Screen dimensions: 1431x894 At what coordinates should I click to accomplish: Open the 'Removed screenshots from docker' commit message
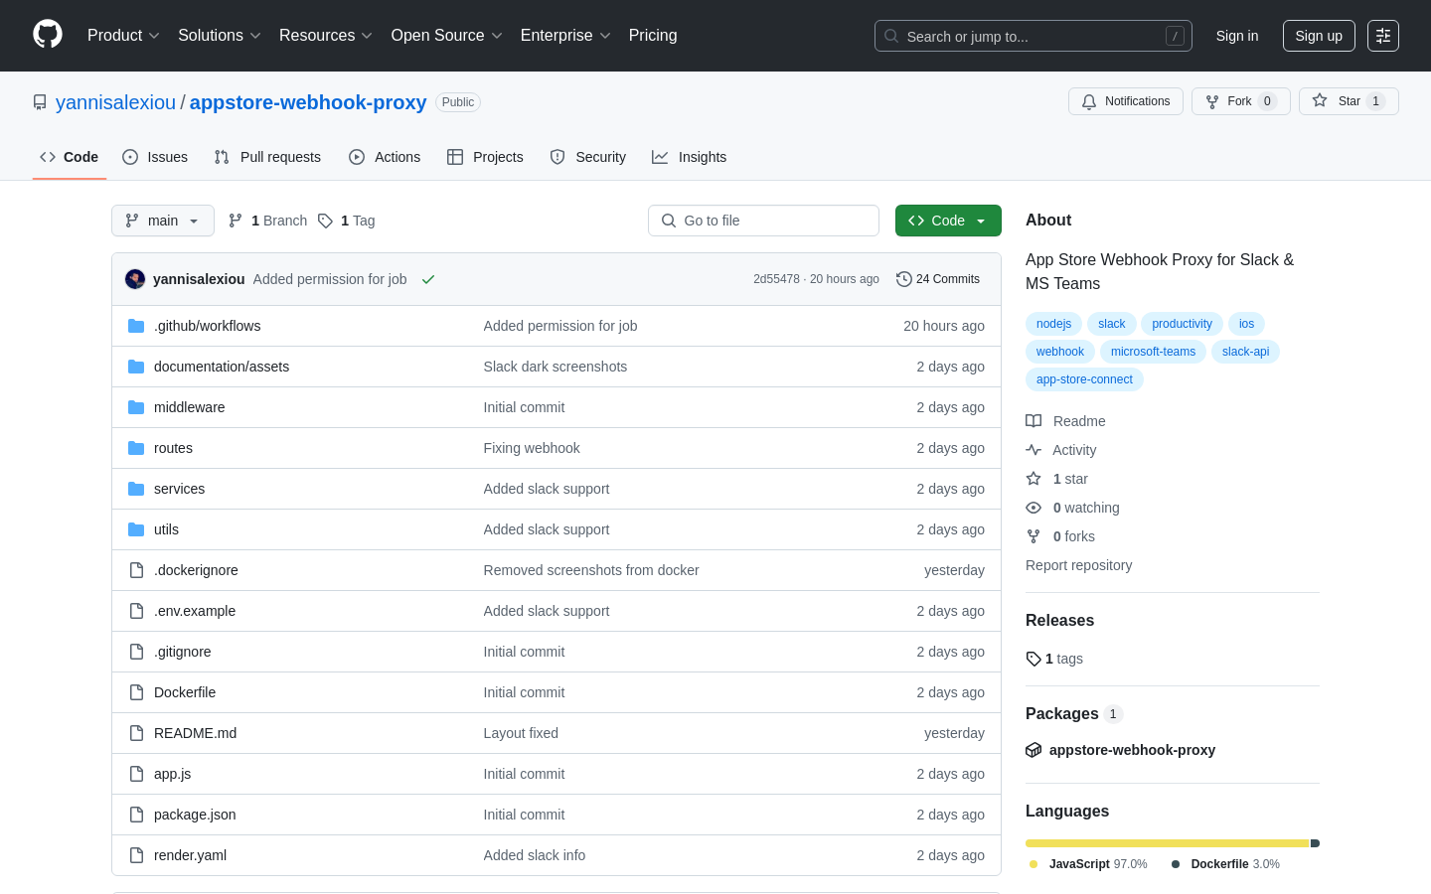(591, 570)
